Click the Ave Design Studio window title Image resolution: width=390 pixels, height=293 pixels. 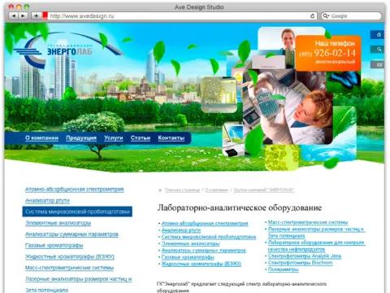pyautogui.click(x=199, y=7)
